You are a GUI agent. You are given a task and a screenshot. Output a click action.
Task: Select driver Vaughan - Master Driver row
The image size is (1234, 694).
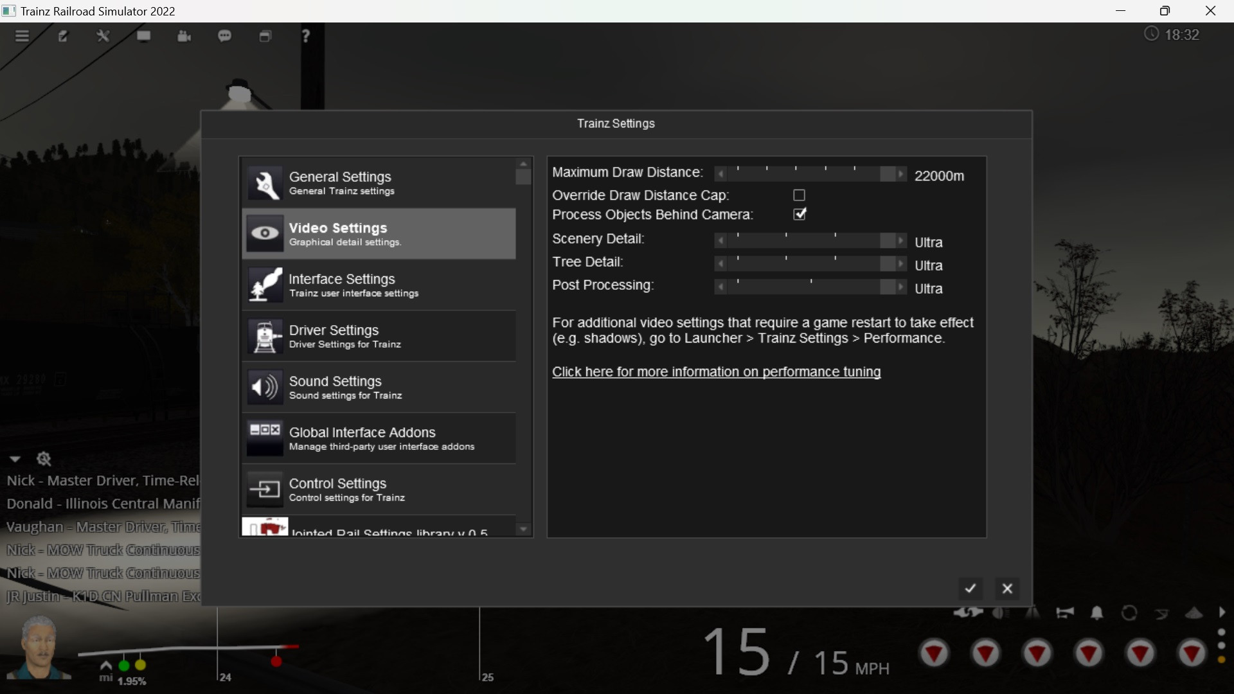point(103,526)
